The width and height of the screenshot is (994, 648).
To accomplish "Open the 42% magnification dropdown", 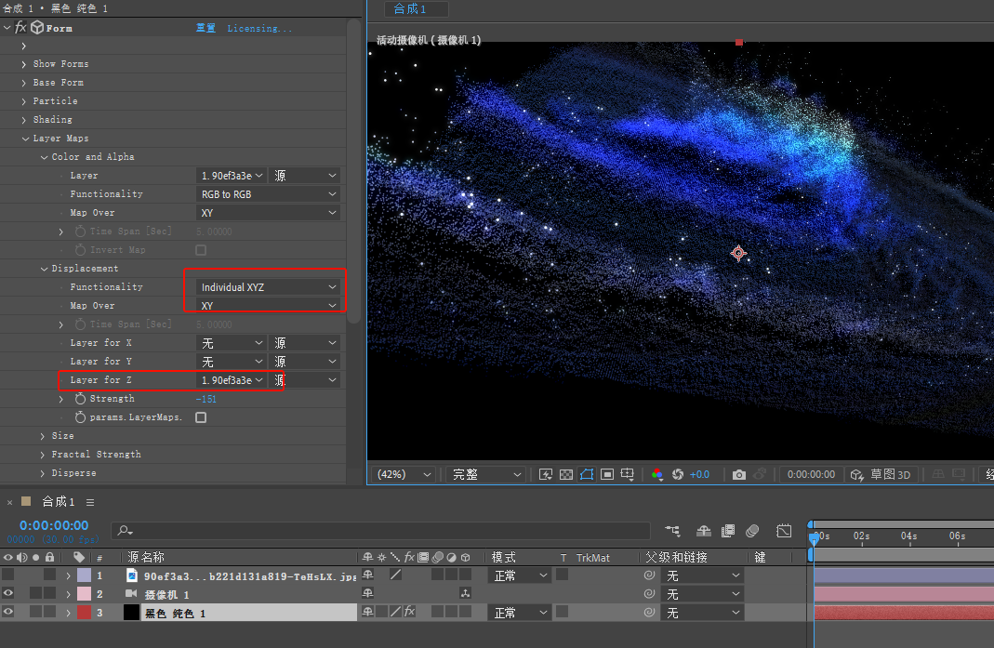I will [404, 474].
